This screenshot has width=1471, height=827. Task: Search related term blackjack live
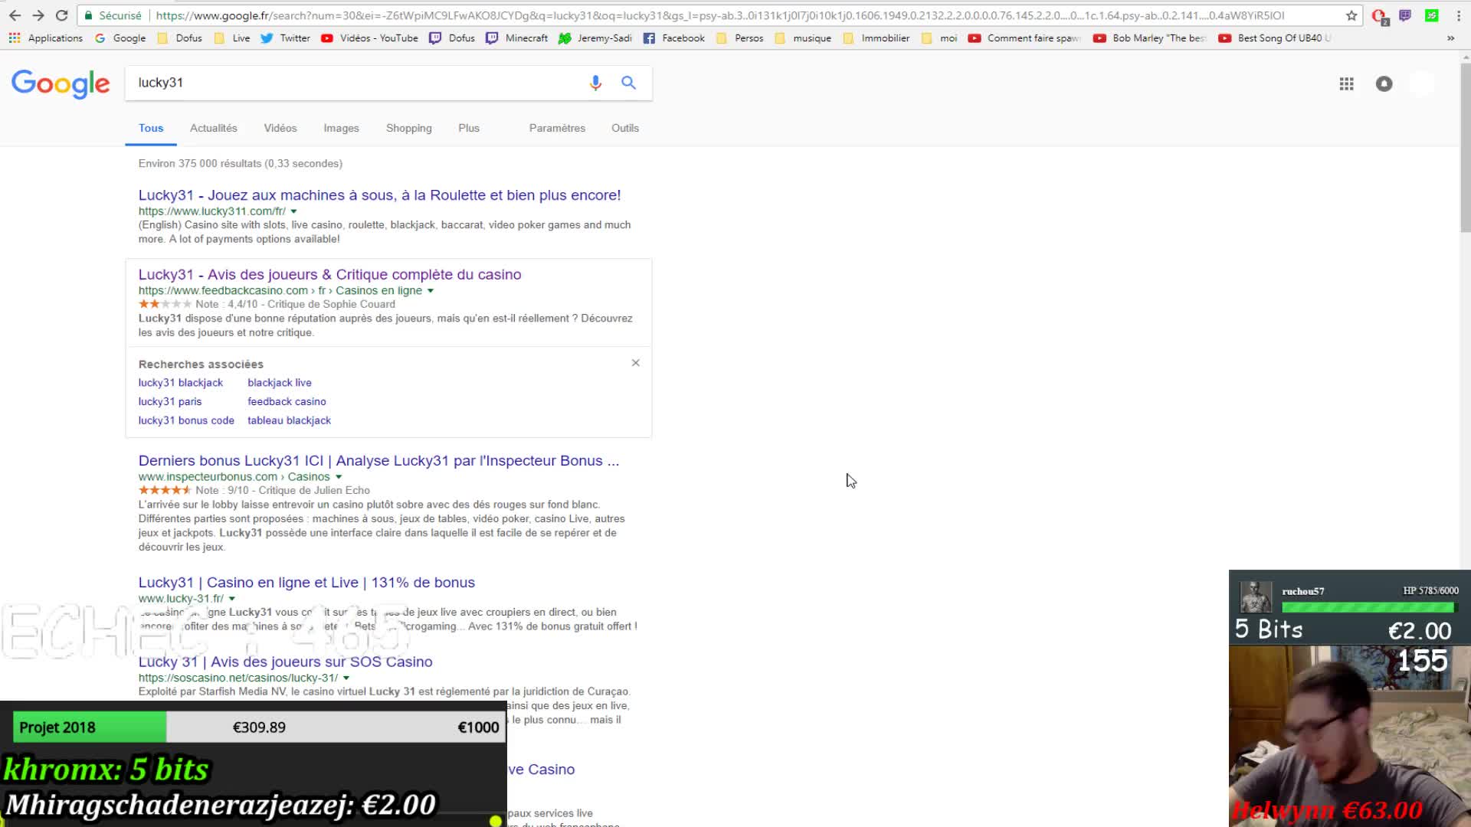pyautogui.click(x=280, y=383)
